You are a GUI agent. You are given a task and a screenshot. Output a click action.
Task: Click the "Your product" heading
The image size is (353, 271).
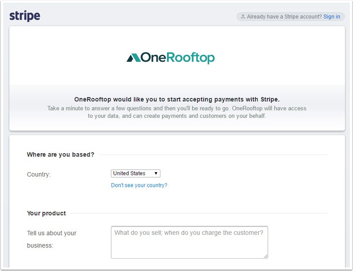click(x=46, y=213)
